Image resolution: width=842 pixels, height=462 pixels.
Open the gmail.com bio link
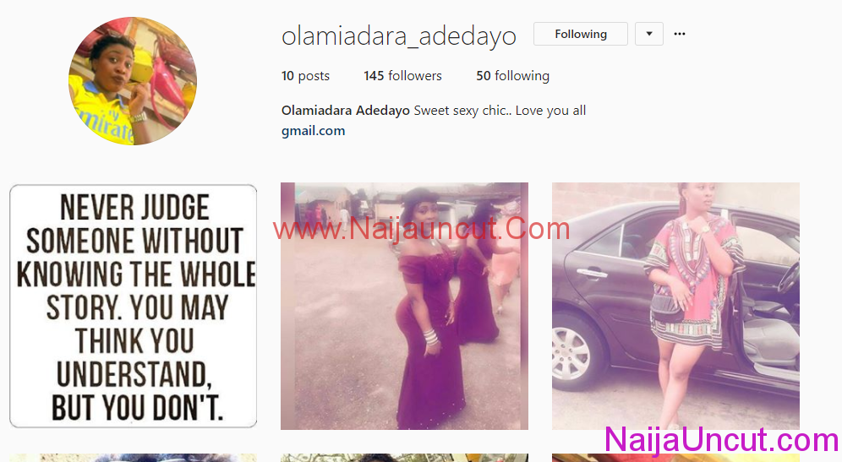coord(313,131)
